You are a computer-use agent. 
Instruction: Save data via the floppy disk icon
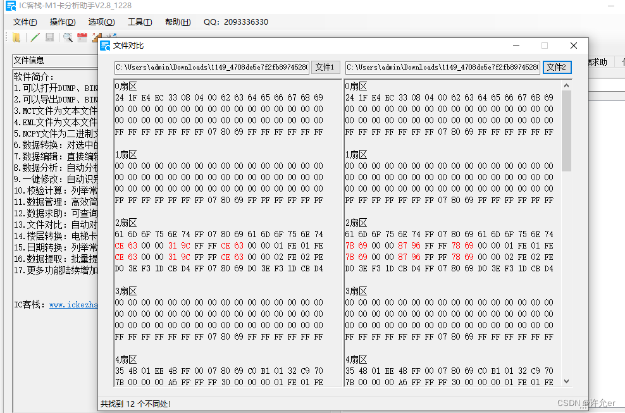(x=50, y=37)
